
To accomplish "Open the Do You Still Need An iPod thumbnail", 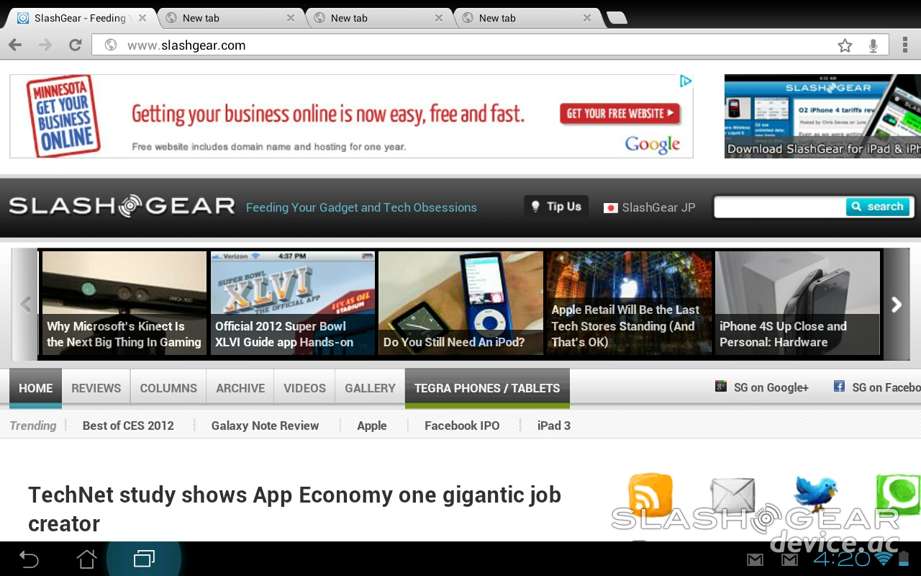I will (460, 303).
